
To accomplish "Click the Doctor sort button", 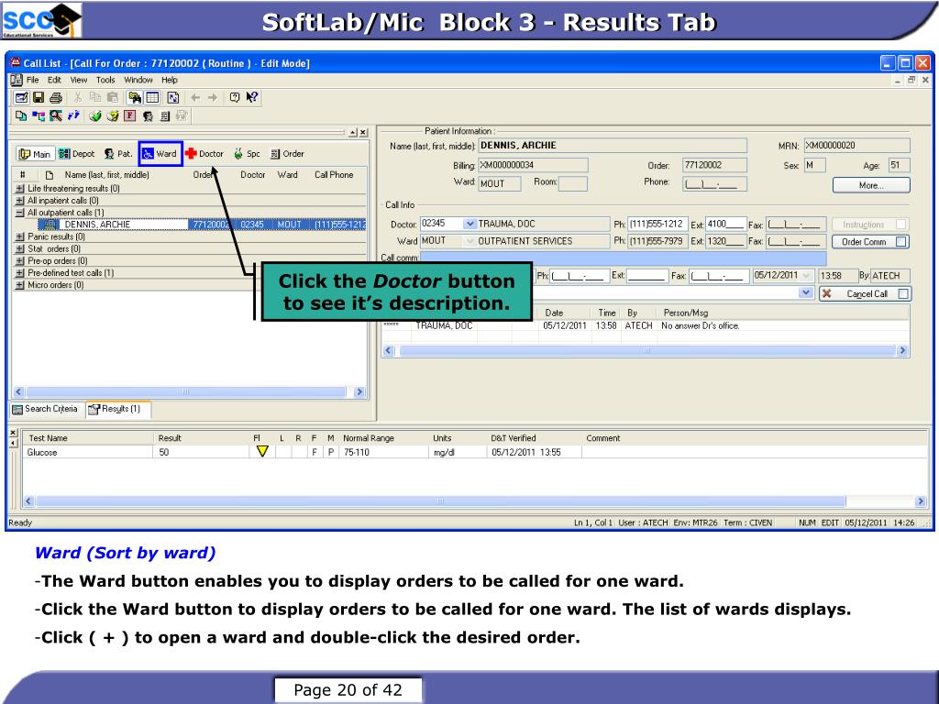I will 204,154.
